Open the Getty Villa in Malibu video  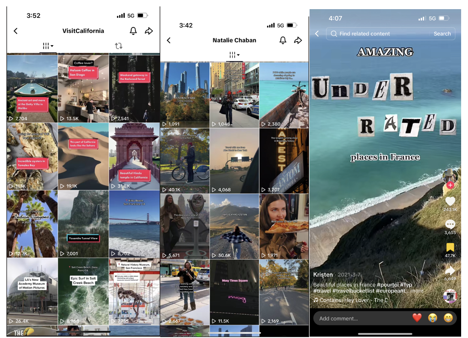pyautogui.click(x=32, y=89)
